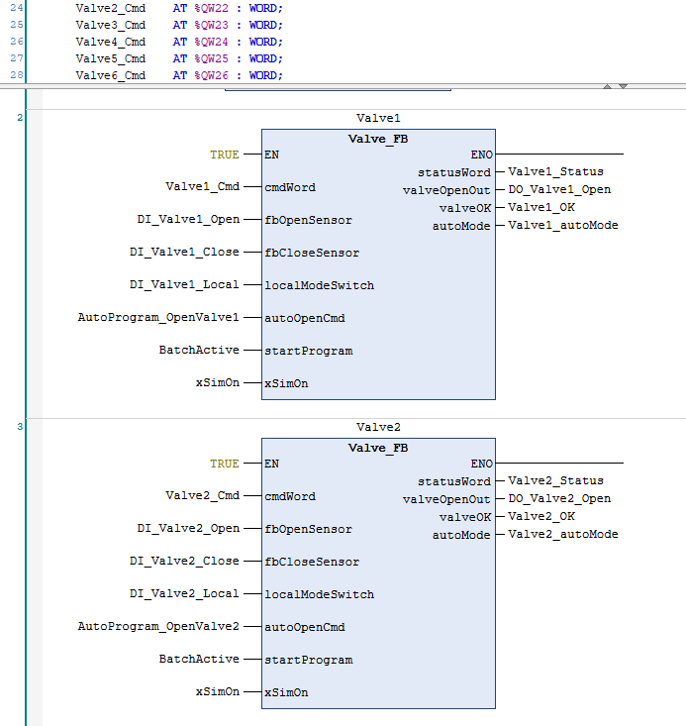The width and height of the screenshot is (686, 726).
Task: Click TRUE constant on Valve2 EN input
Action: click(225, 464)
